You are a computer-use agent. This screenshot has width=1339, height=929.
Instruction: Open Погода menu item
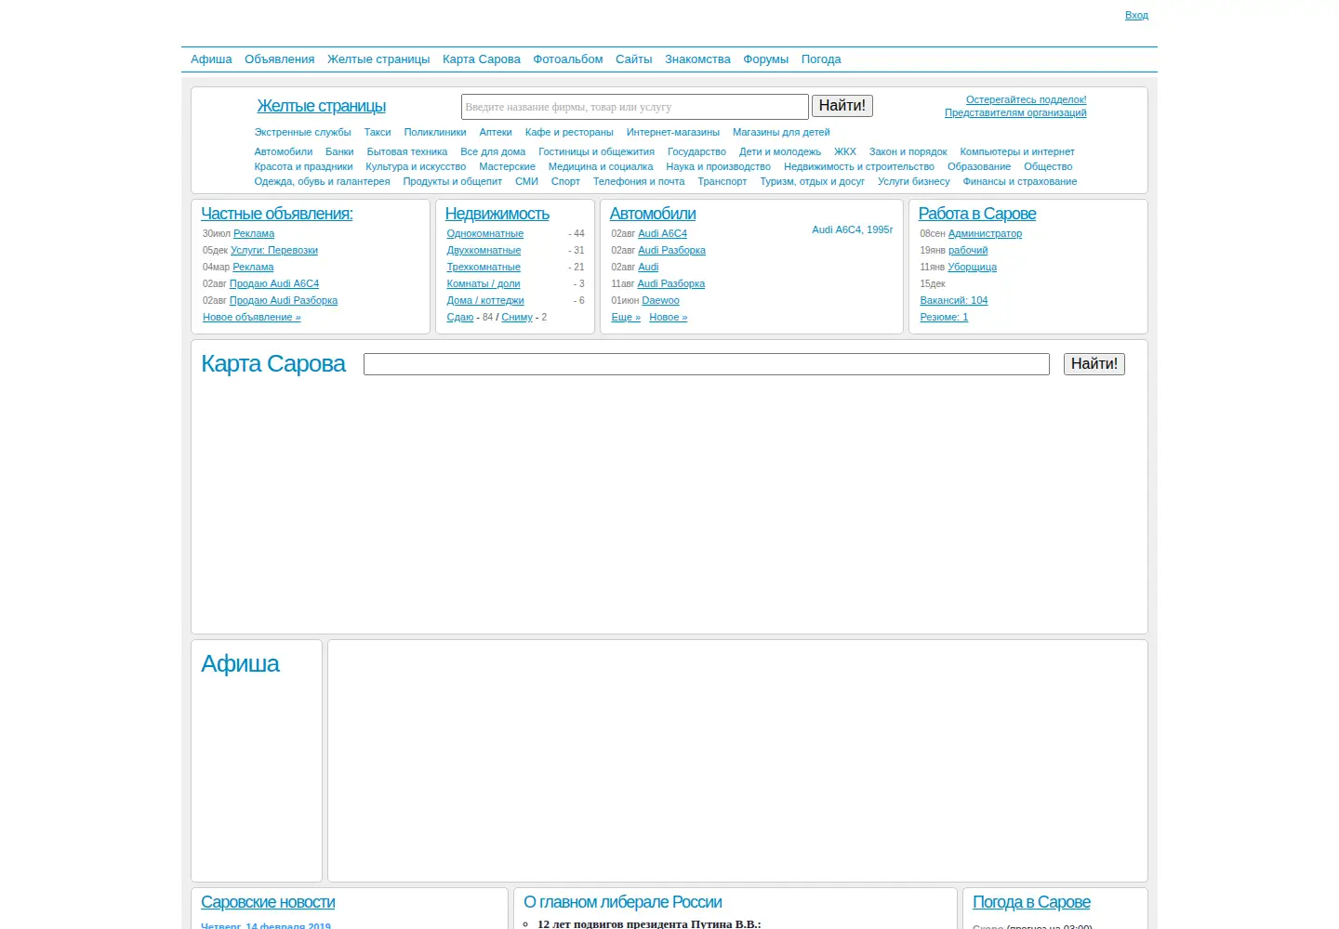821,59
